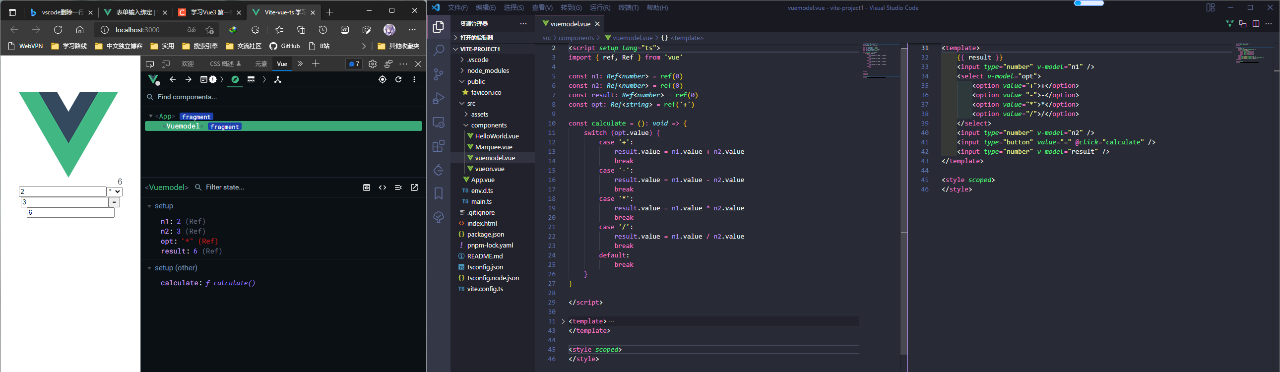The height and width of the screenshot is (372, 1280).
Task: Open the Bookmarks view in VS Code activity bar
Action: tap(438, 193)
